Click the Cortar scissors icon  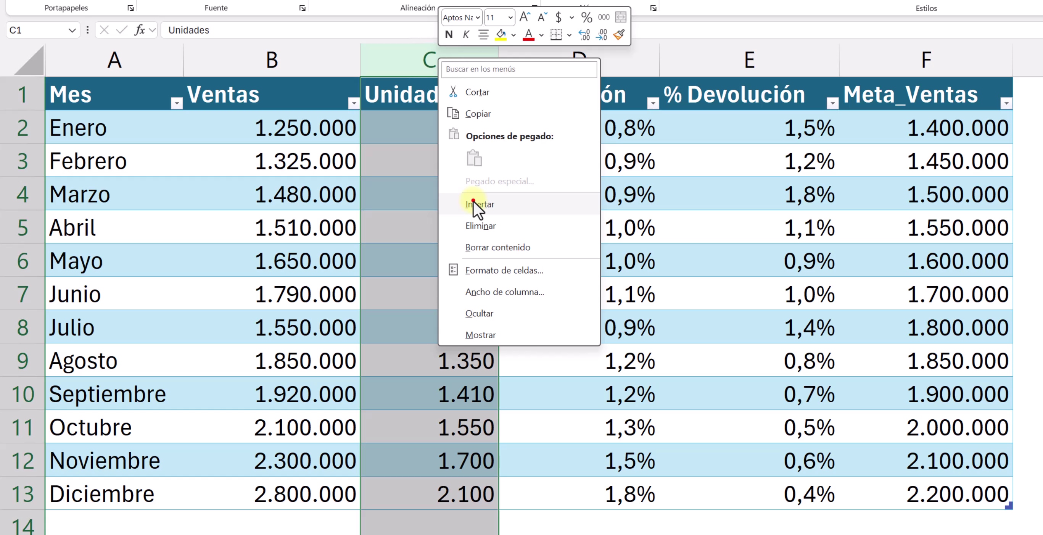click(454, 92)
